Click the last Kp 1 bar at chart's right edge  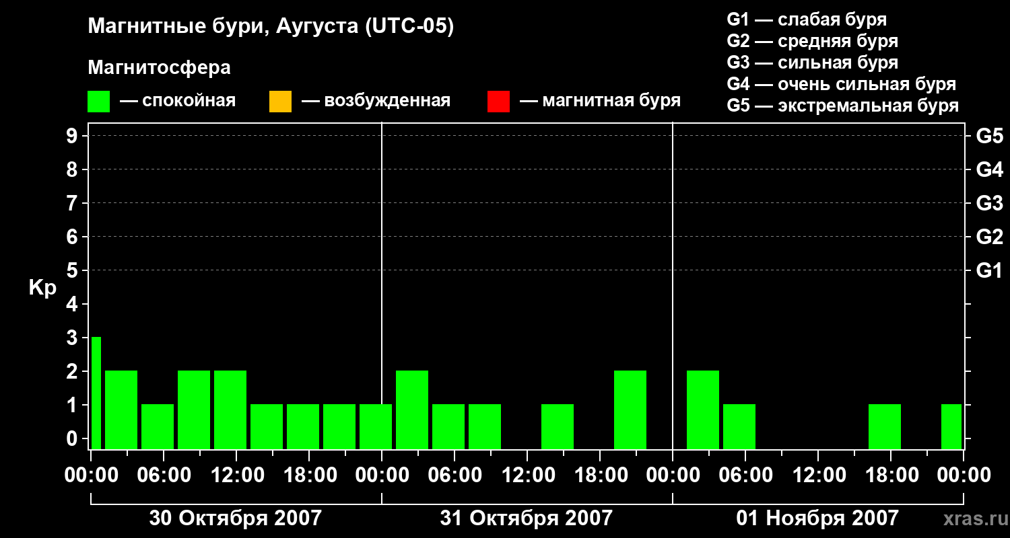(951, 426)
